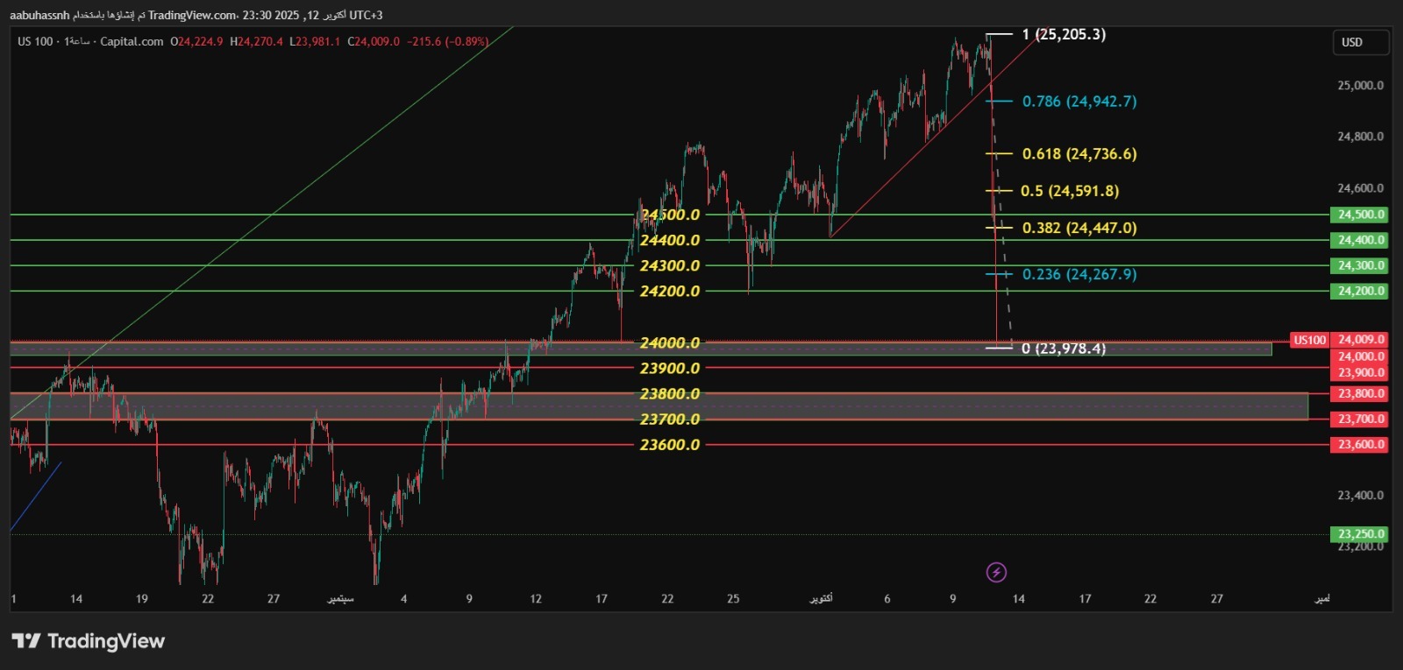Screen dimensions: 1403x670
Task: Click the purple lightning event icon
Action: tap(996, 573)
